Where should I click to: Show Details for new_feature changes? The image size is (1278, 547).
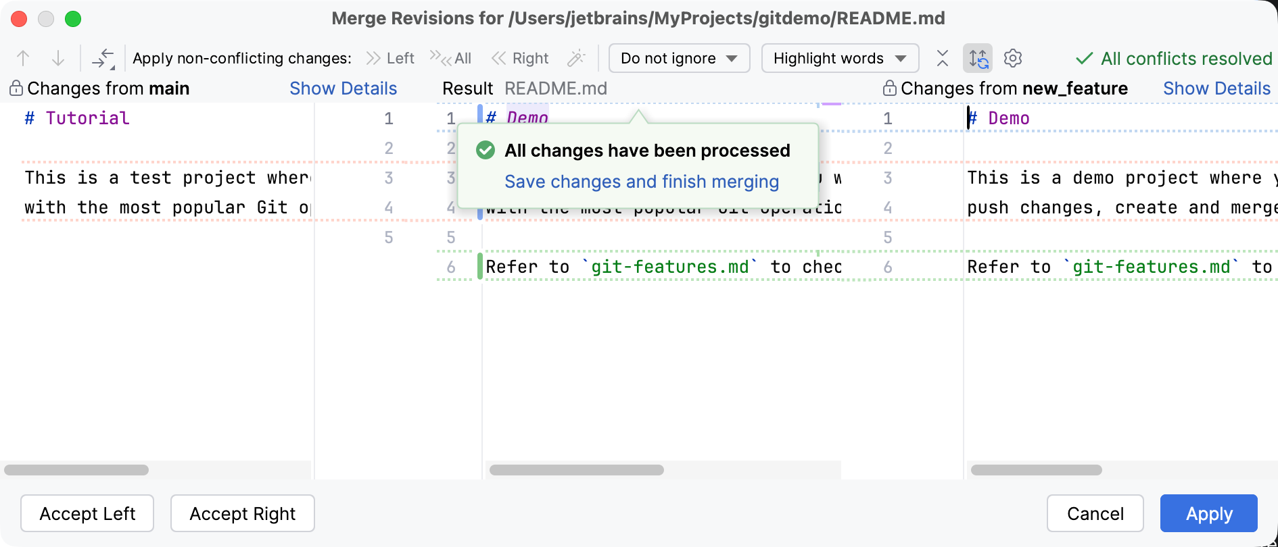(1216, 88)
